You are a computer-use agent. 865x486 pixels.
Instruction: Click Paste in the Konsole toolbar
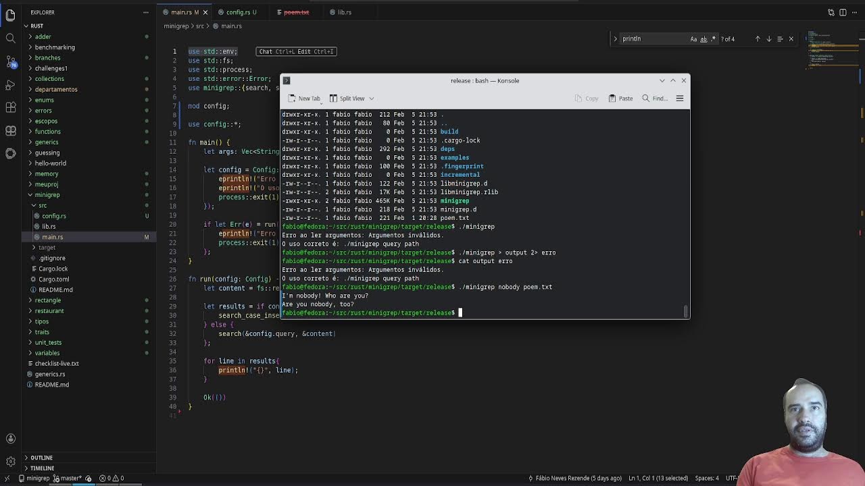[620, 99]
